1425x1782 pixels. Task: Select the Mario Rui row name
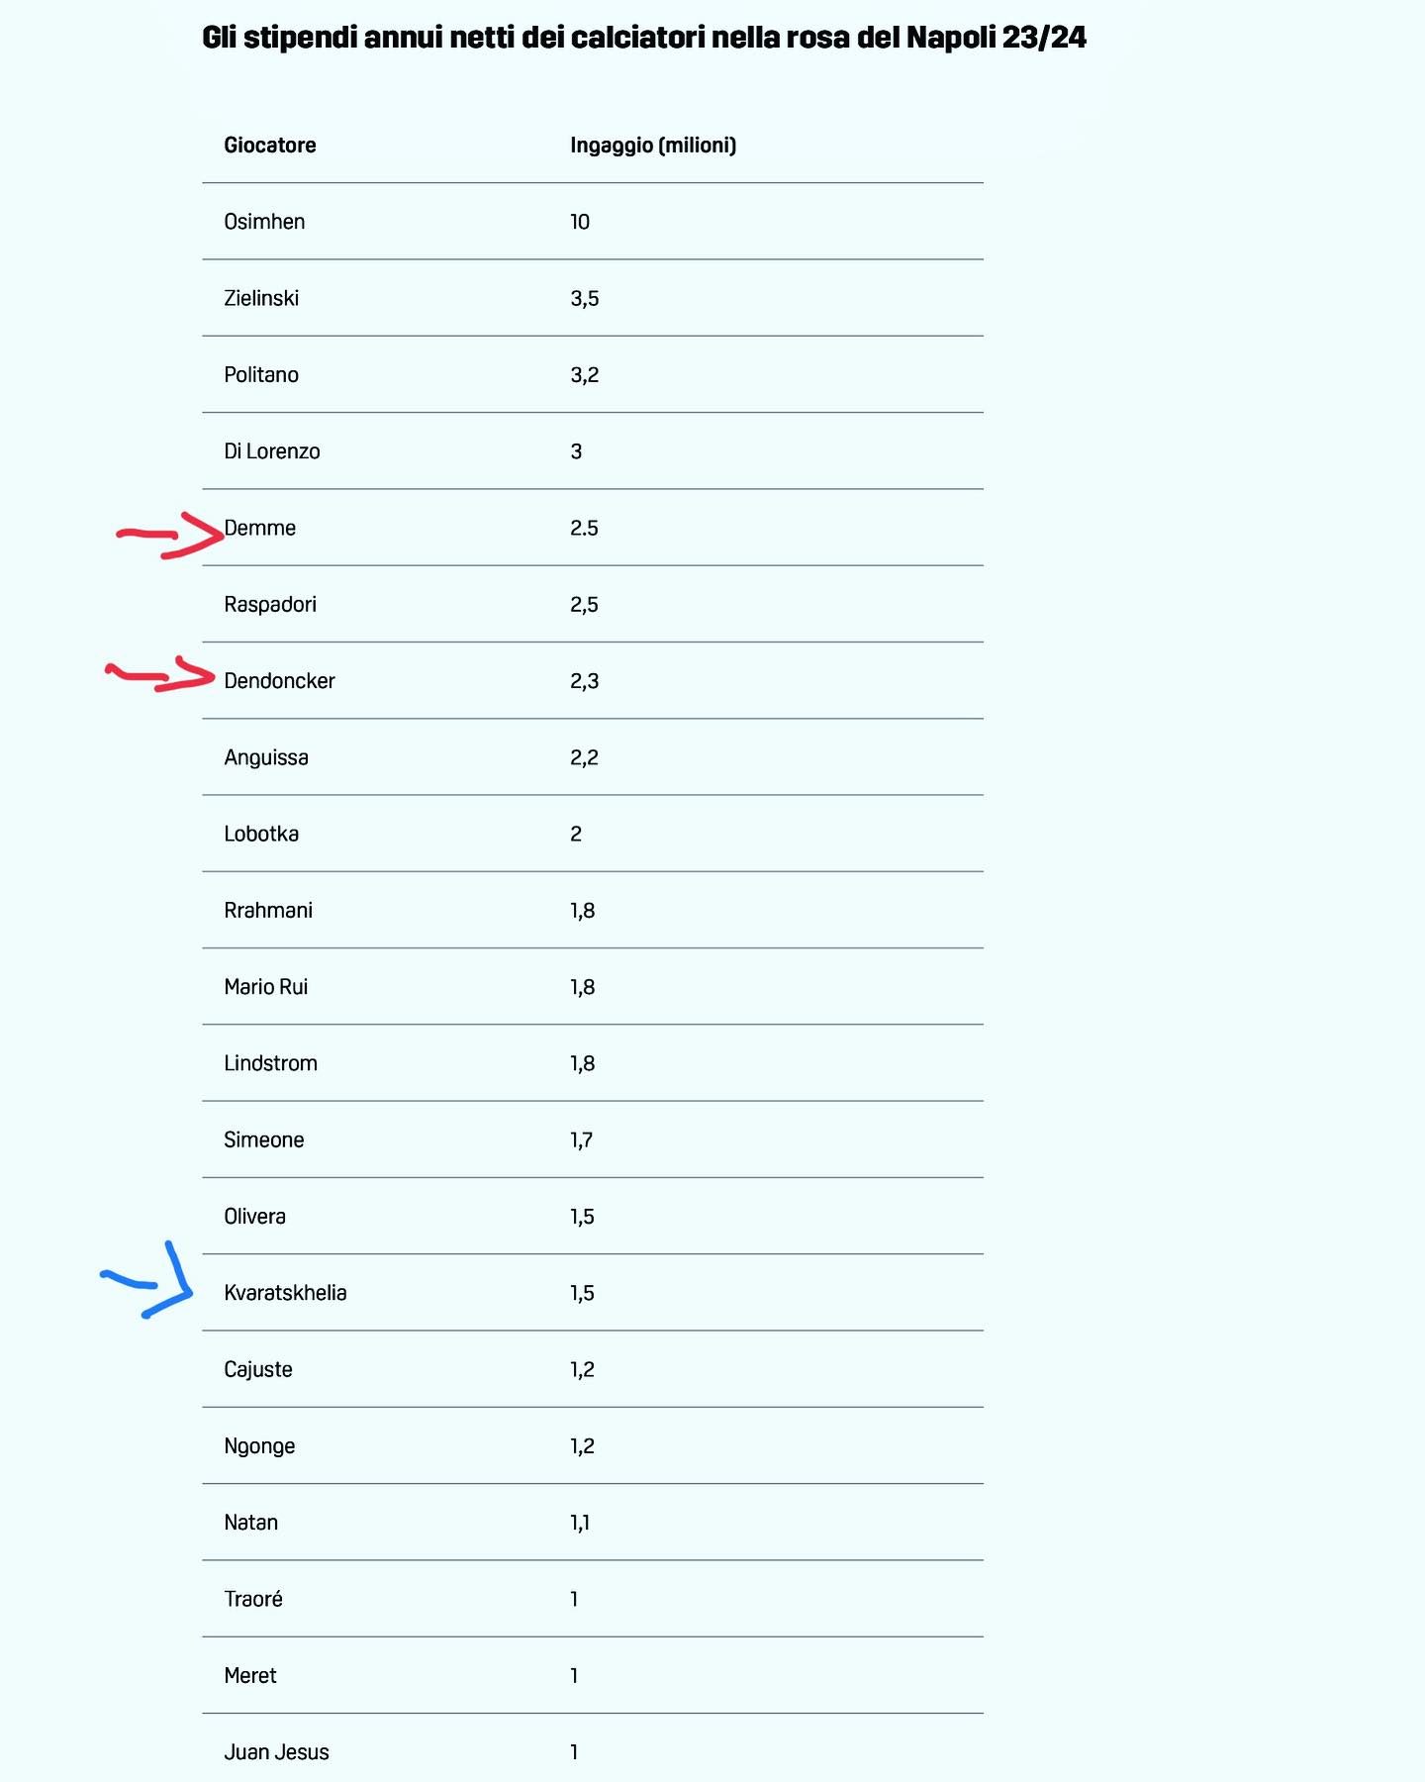tap(265, 987)
